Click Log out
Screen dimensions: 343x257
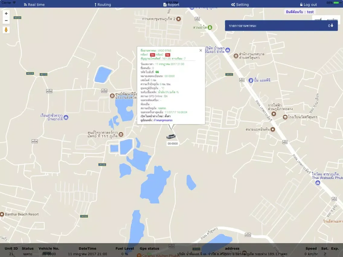pyautogui.click(x=309, y=5)
